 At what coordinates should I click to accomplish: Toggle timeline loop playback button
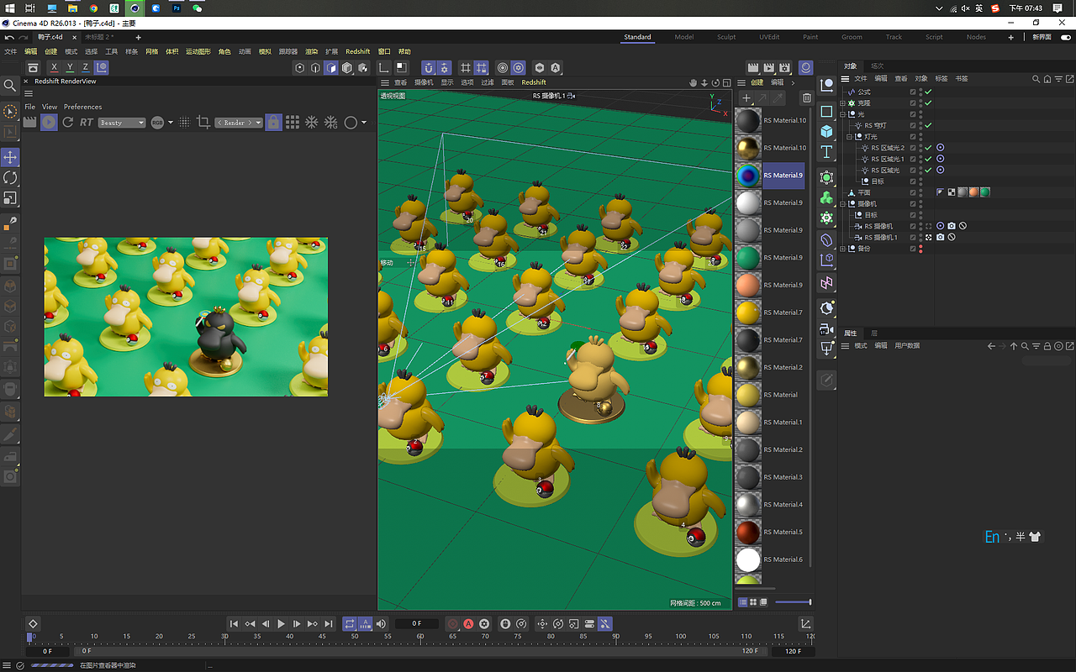click(x=350, y=624)
